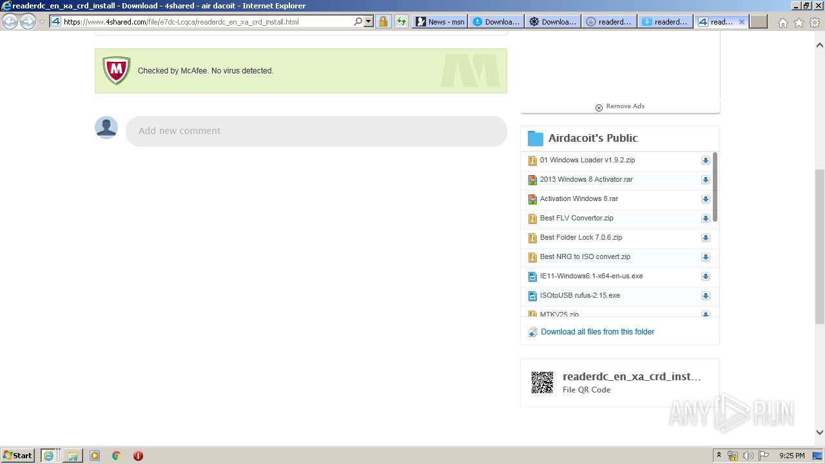Switch to the readerd... tab with gray circle icon
The height and width of the screenshot is (464, 825).
coord(609,21)
